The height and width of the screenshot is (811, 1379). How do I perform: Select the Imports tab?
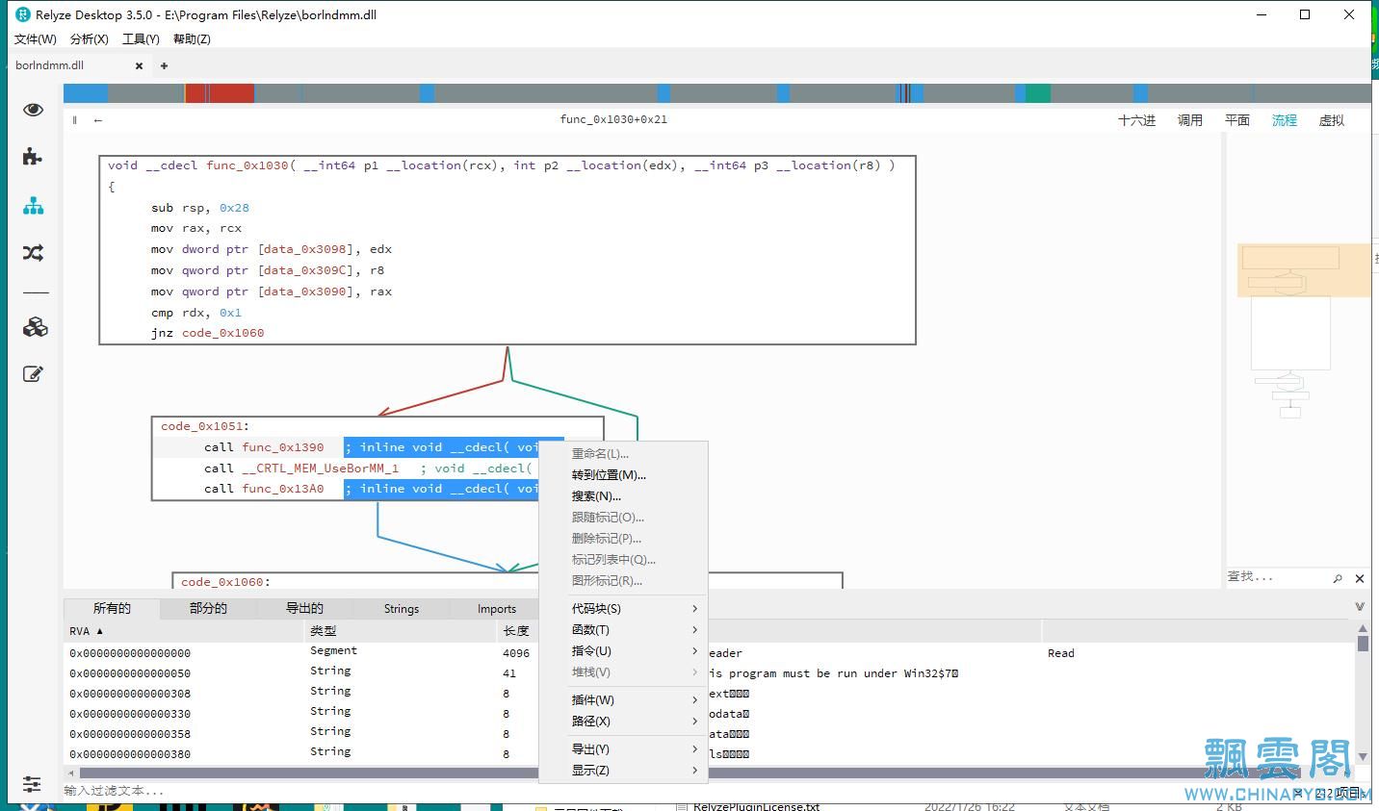point(497,609)
